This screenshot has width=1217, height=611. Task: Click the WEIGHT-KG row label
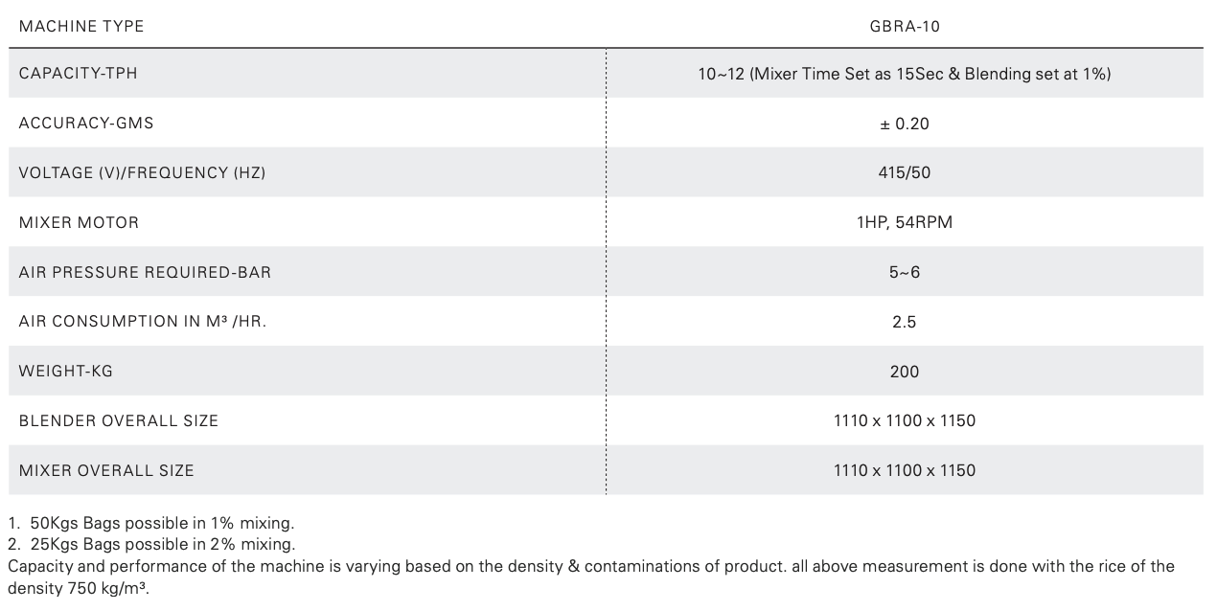coord(66,371)
